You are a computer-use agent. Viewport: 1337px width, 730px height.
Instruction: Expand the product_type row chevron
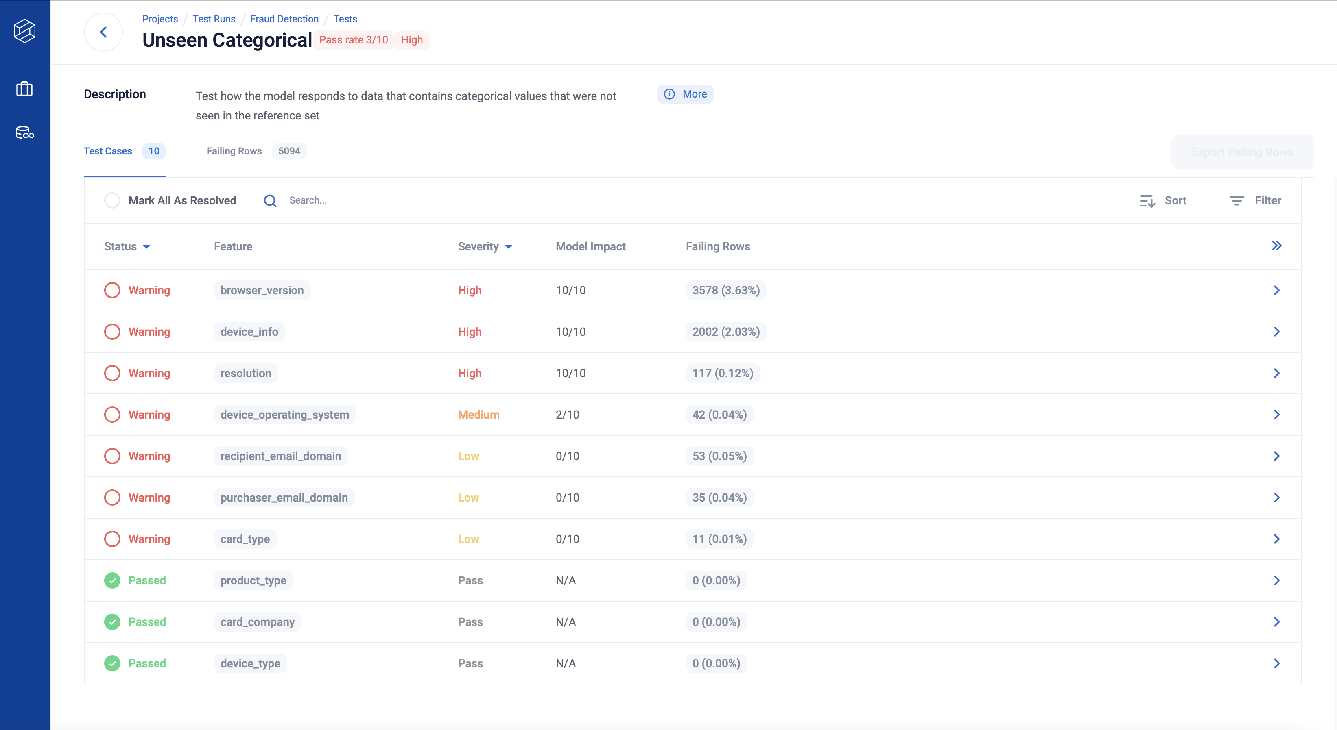click(x=1277, y=581)
